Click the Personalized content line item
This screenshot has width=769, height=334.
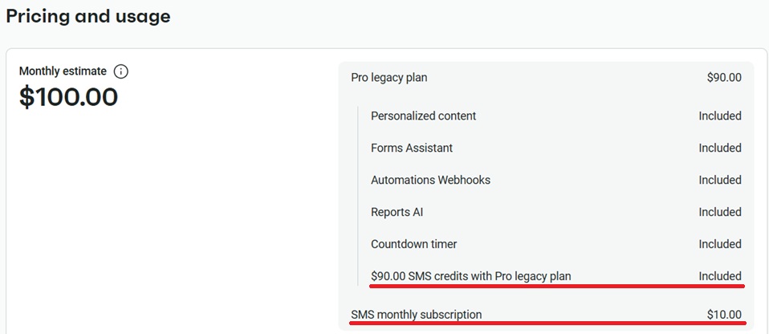(x=423, y=116)
